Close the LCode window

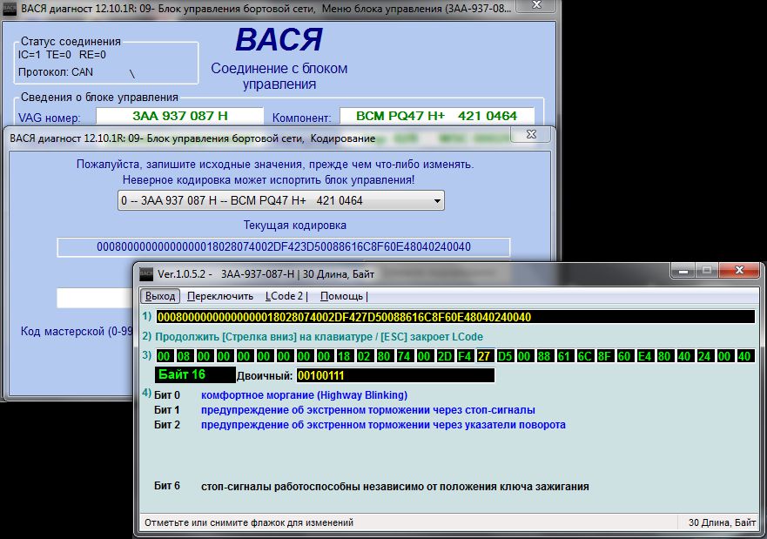740,270
